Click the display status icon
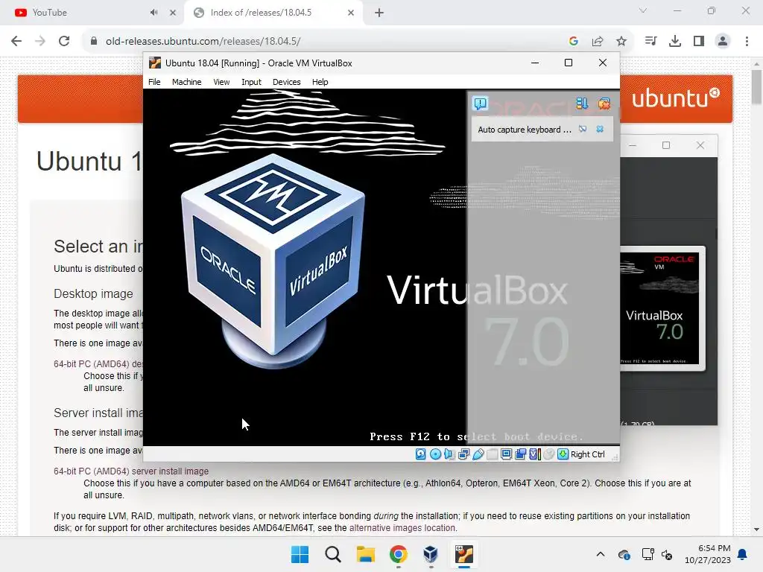 (x=506, y=454)
